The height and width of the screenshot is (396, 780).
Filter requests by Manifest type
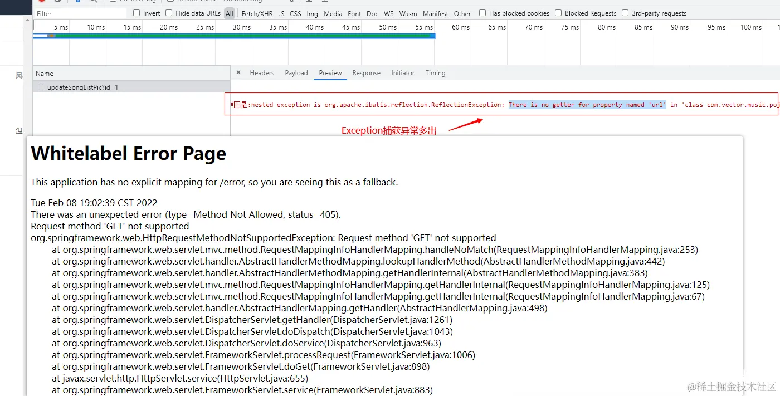435,13
